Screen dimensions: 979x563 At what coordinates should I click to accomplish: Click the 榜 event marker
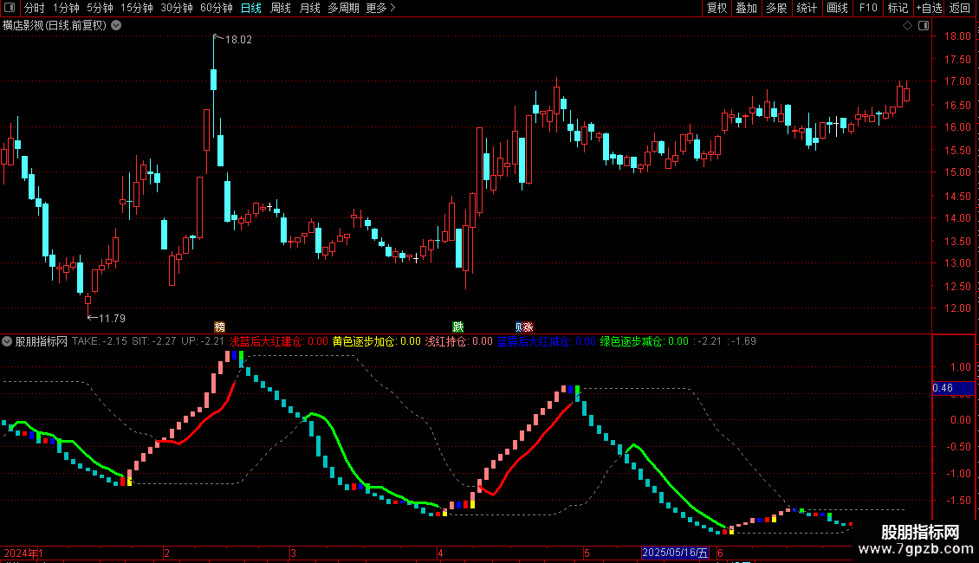[x=219, y=327]
